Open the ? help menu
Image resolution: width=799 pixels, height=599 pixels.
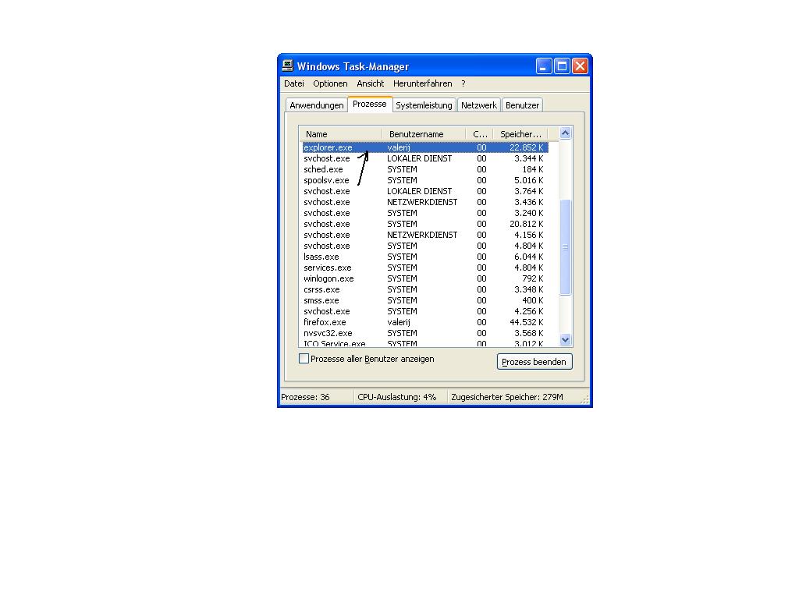click(x=463, y=83)
